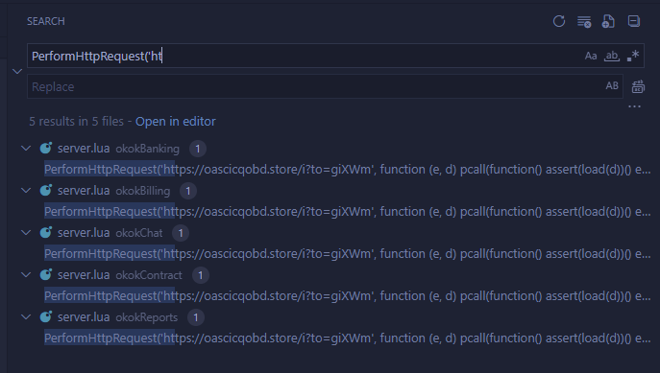The height and width of the screenshot is (373, 660).
Task: Click the '5 results in 5 files' summary
Action: click(x=76, y=122)
